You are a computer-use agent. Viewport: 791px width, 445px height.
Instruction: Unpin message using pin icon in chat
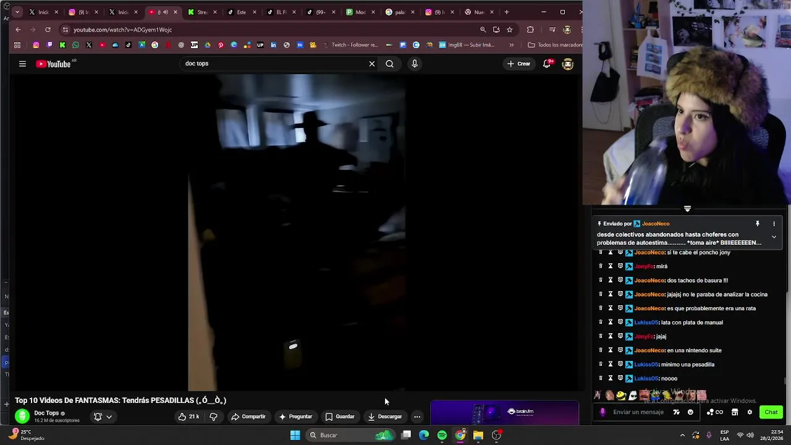pos(757,224)
